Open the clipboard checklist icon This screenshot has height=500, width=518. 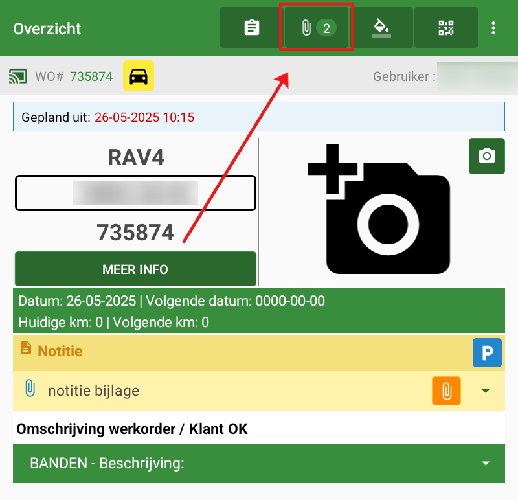click(x=252, y=28)
